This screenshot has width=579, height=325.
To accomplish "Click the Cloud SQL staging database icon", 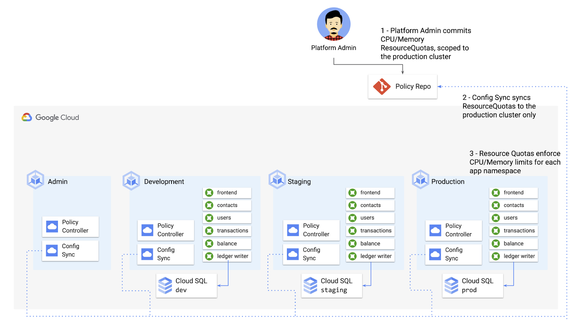I will coord(310,285).
